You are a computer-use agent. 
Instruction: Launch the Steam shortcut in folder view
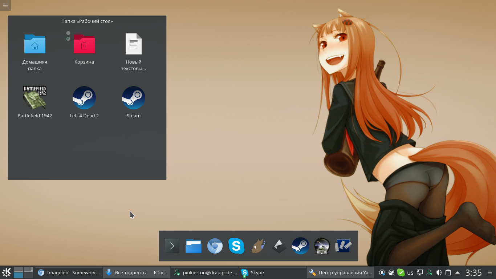click(x=134, y=98)
